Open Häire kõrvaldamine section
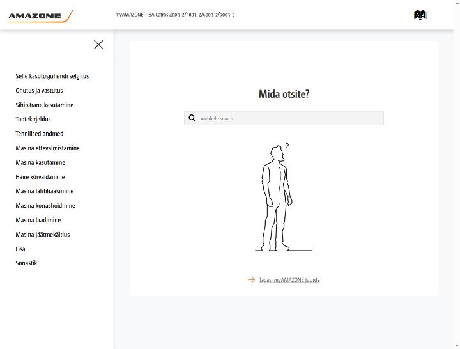 (x=40, y=176)
